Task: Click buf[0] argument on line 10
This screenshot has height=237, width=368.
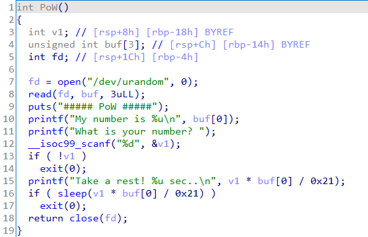Action: (213, 119)
